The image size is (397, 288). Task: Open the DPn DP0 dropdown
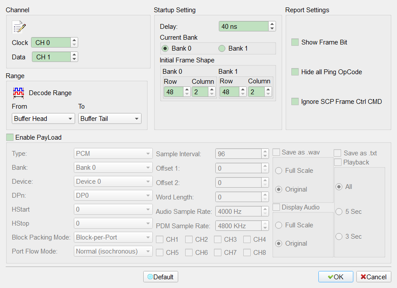tap(113, 195)
